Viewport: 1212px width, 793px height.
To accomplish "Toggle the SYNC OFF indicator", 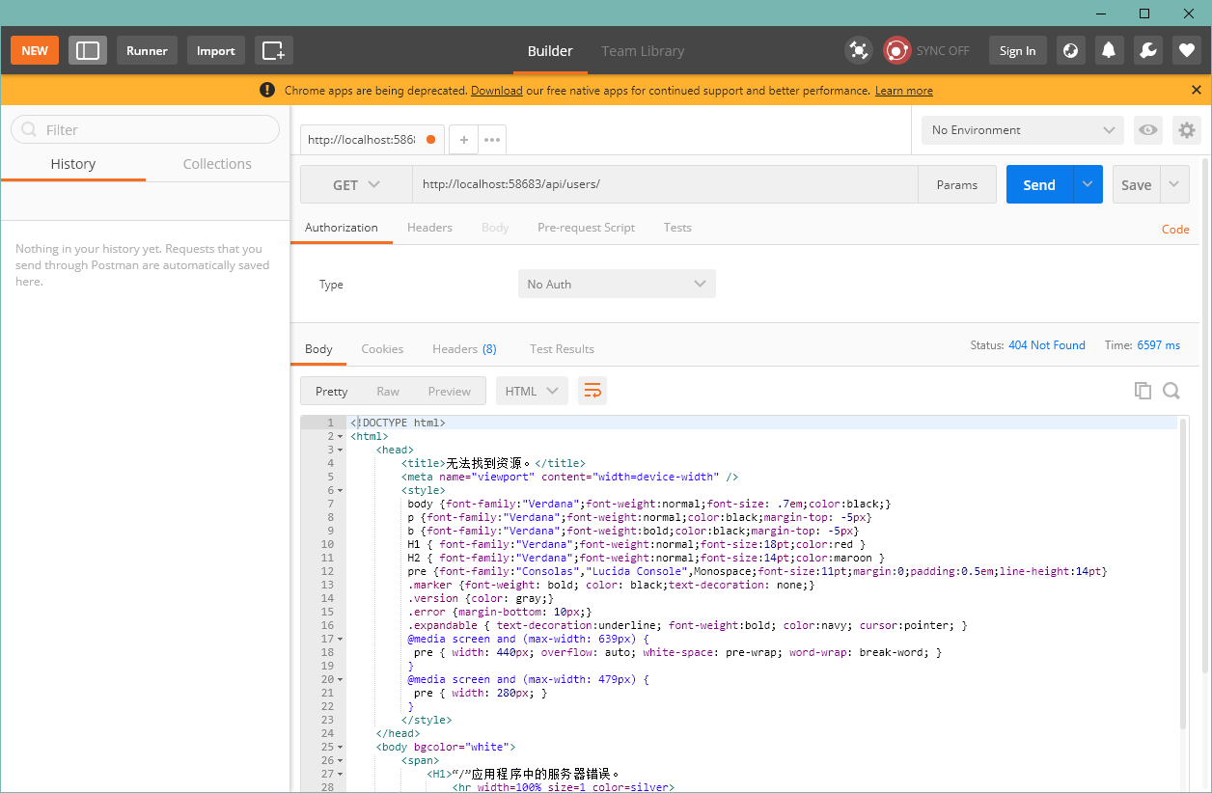I will 926,50.
